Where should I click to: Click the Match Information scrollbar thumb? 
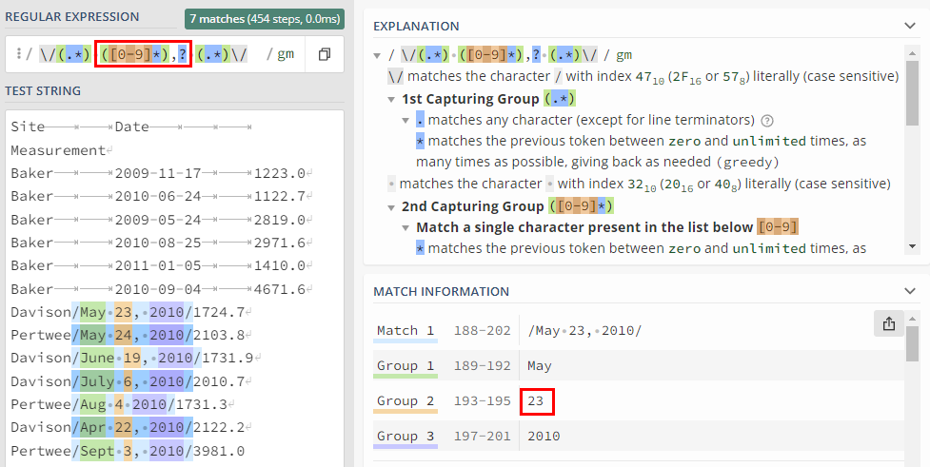pos(912,343)
